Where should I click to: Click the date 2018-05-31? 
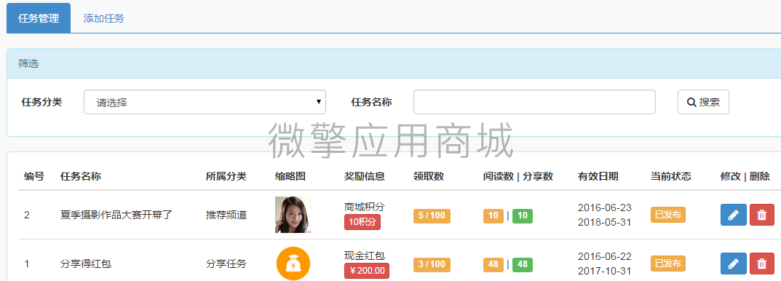click(605, 223)
